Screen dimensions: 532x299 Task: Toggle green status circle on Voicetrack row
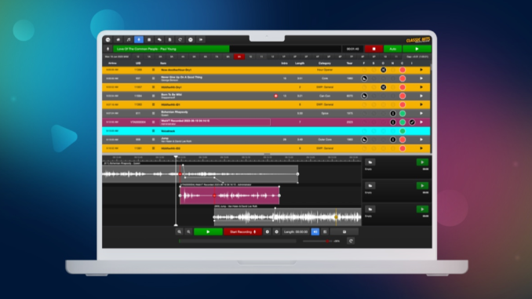point(403,131)
